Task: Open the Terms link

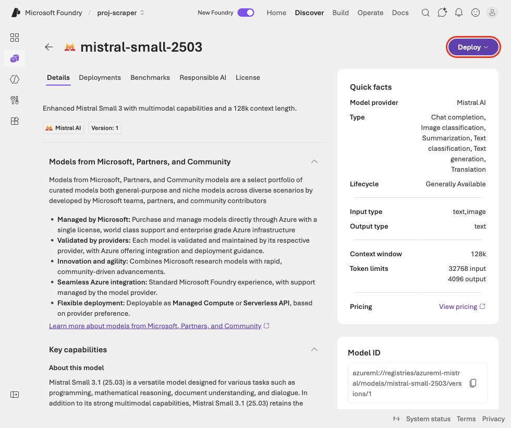Action: point(466,419)
